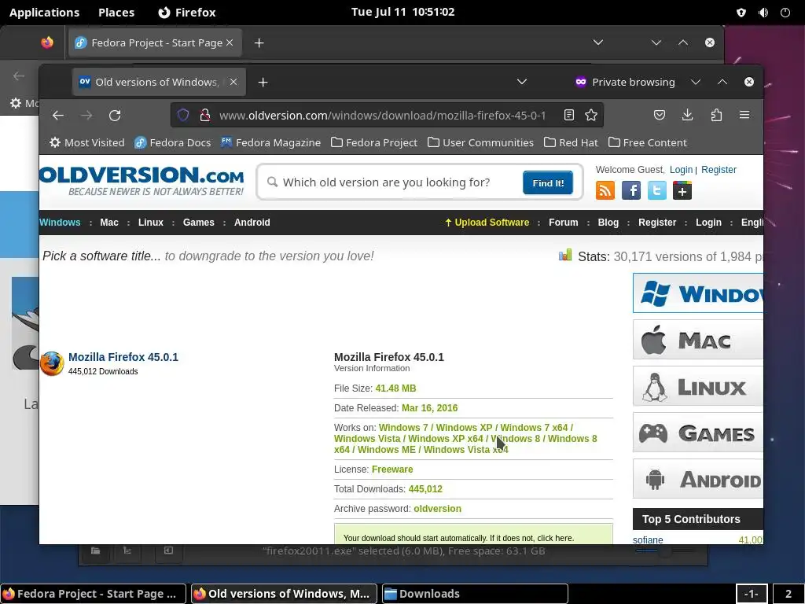The height and width of the screenshot is (604, 805).
Task: Click the Firefox logo in background window
Action: [x=47, y=42]
